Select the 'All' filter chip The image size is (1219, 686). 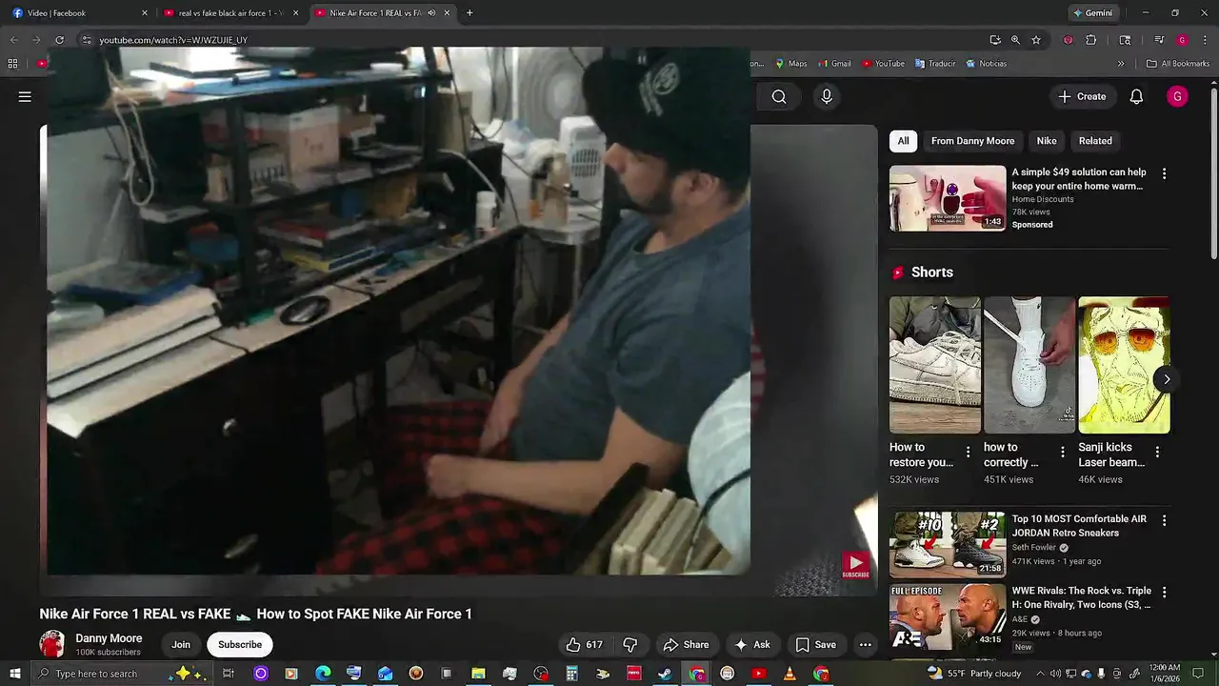[903, 141]
